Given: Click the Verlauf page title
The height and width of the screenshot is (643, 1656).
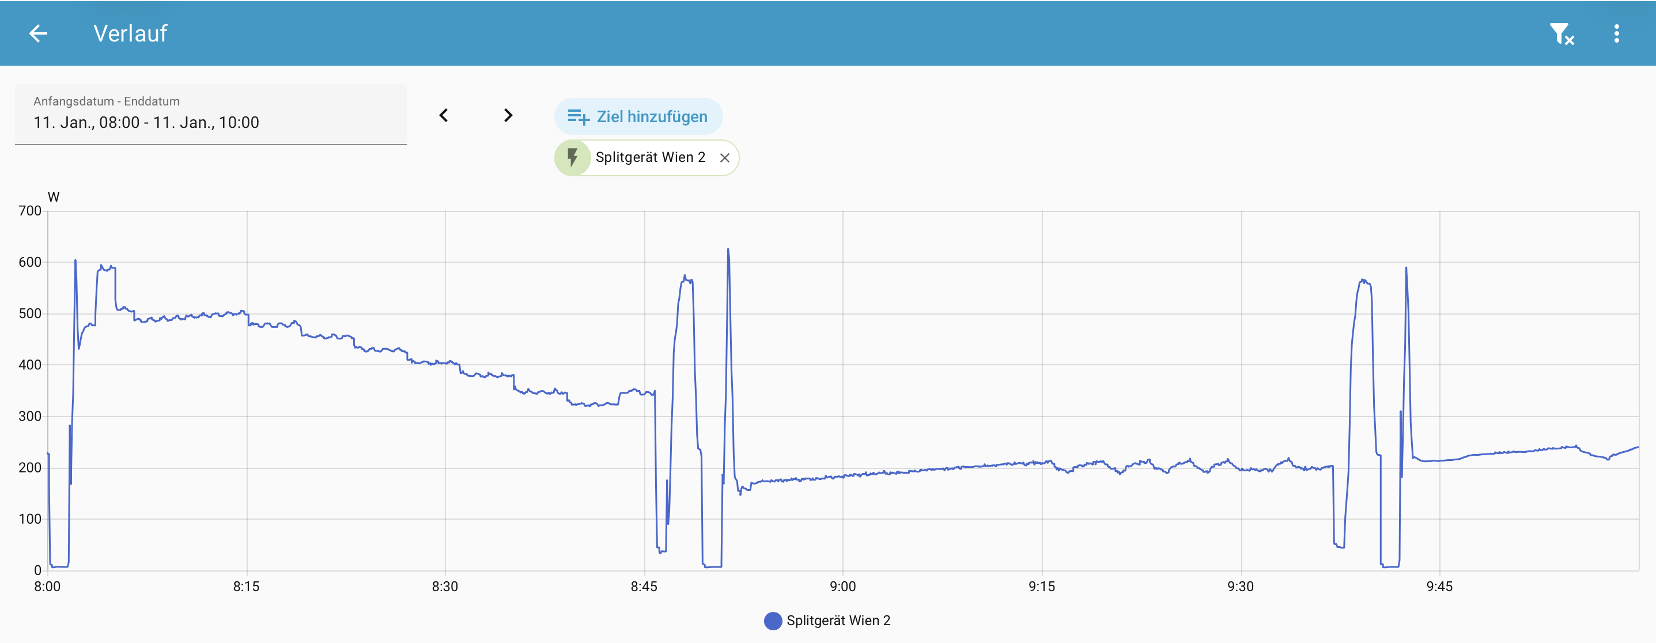Looking at the screenshot, I should [x=130, y=33].
